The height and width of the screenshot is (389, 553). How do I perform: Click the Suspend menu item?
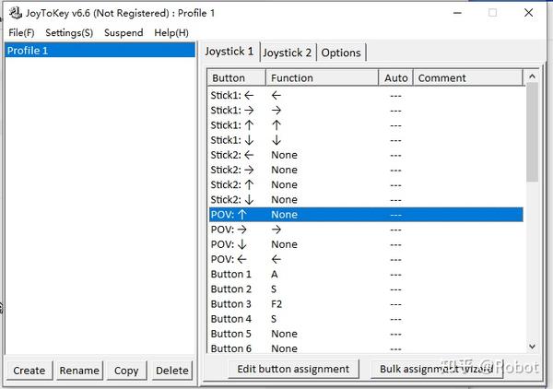[124, 33]
